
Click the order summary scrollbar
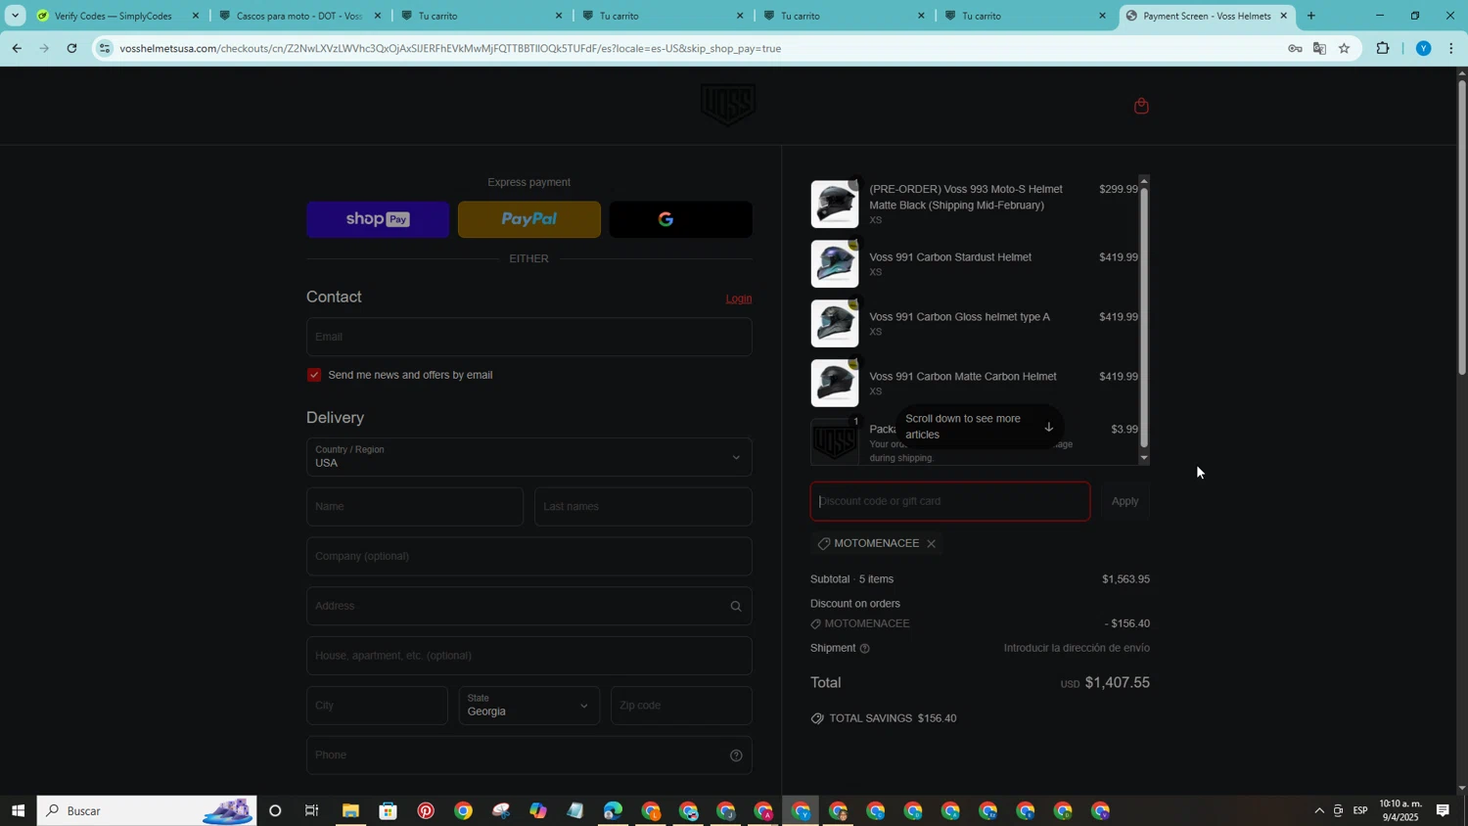(x=1144, y=317)
